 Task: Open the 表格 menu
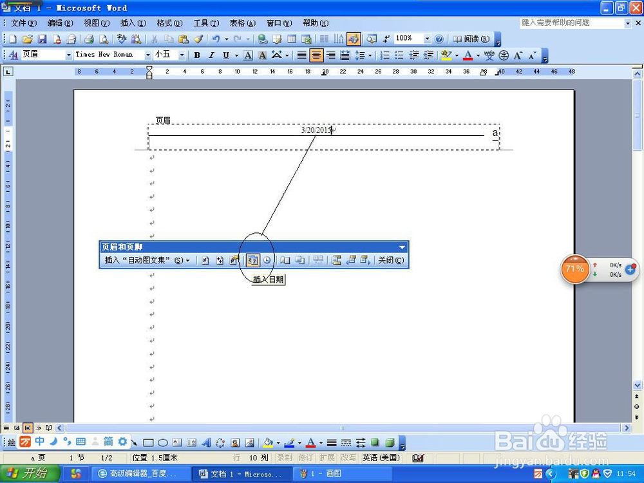(242, 23)
